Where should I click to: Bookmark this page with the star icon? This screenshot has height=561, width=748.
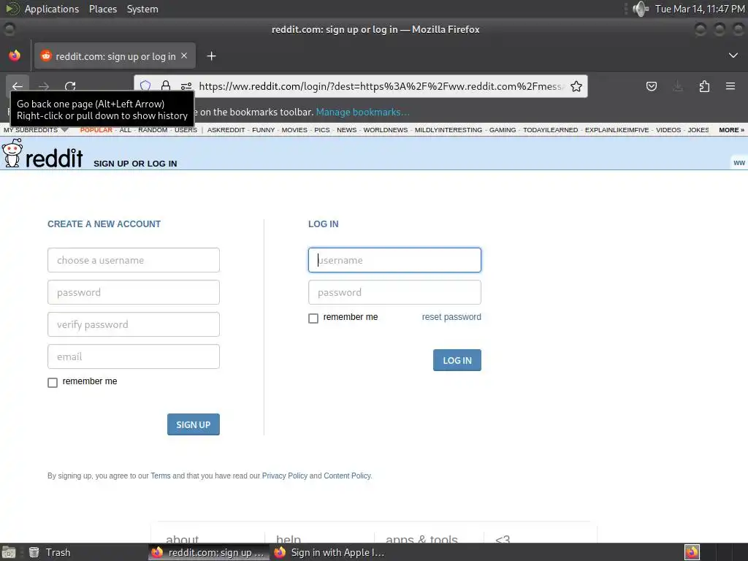[x=576, y=86]
